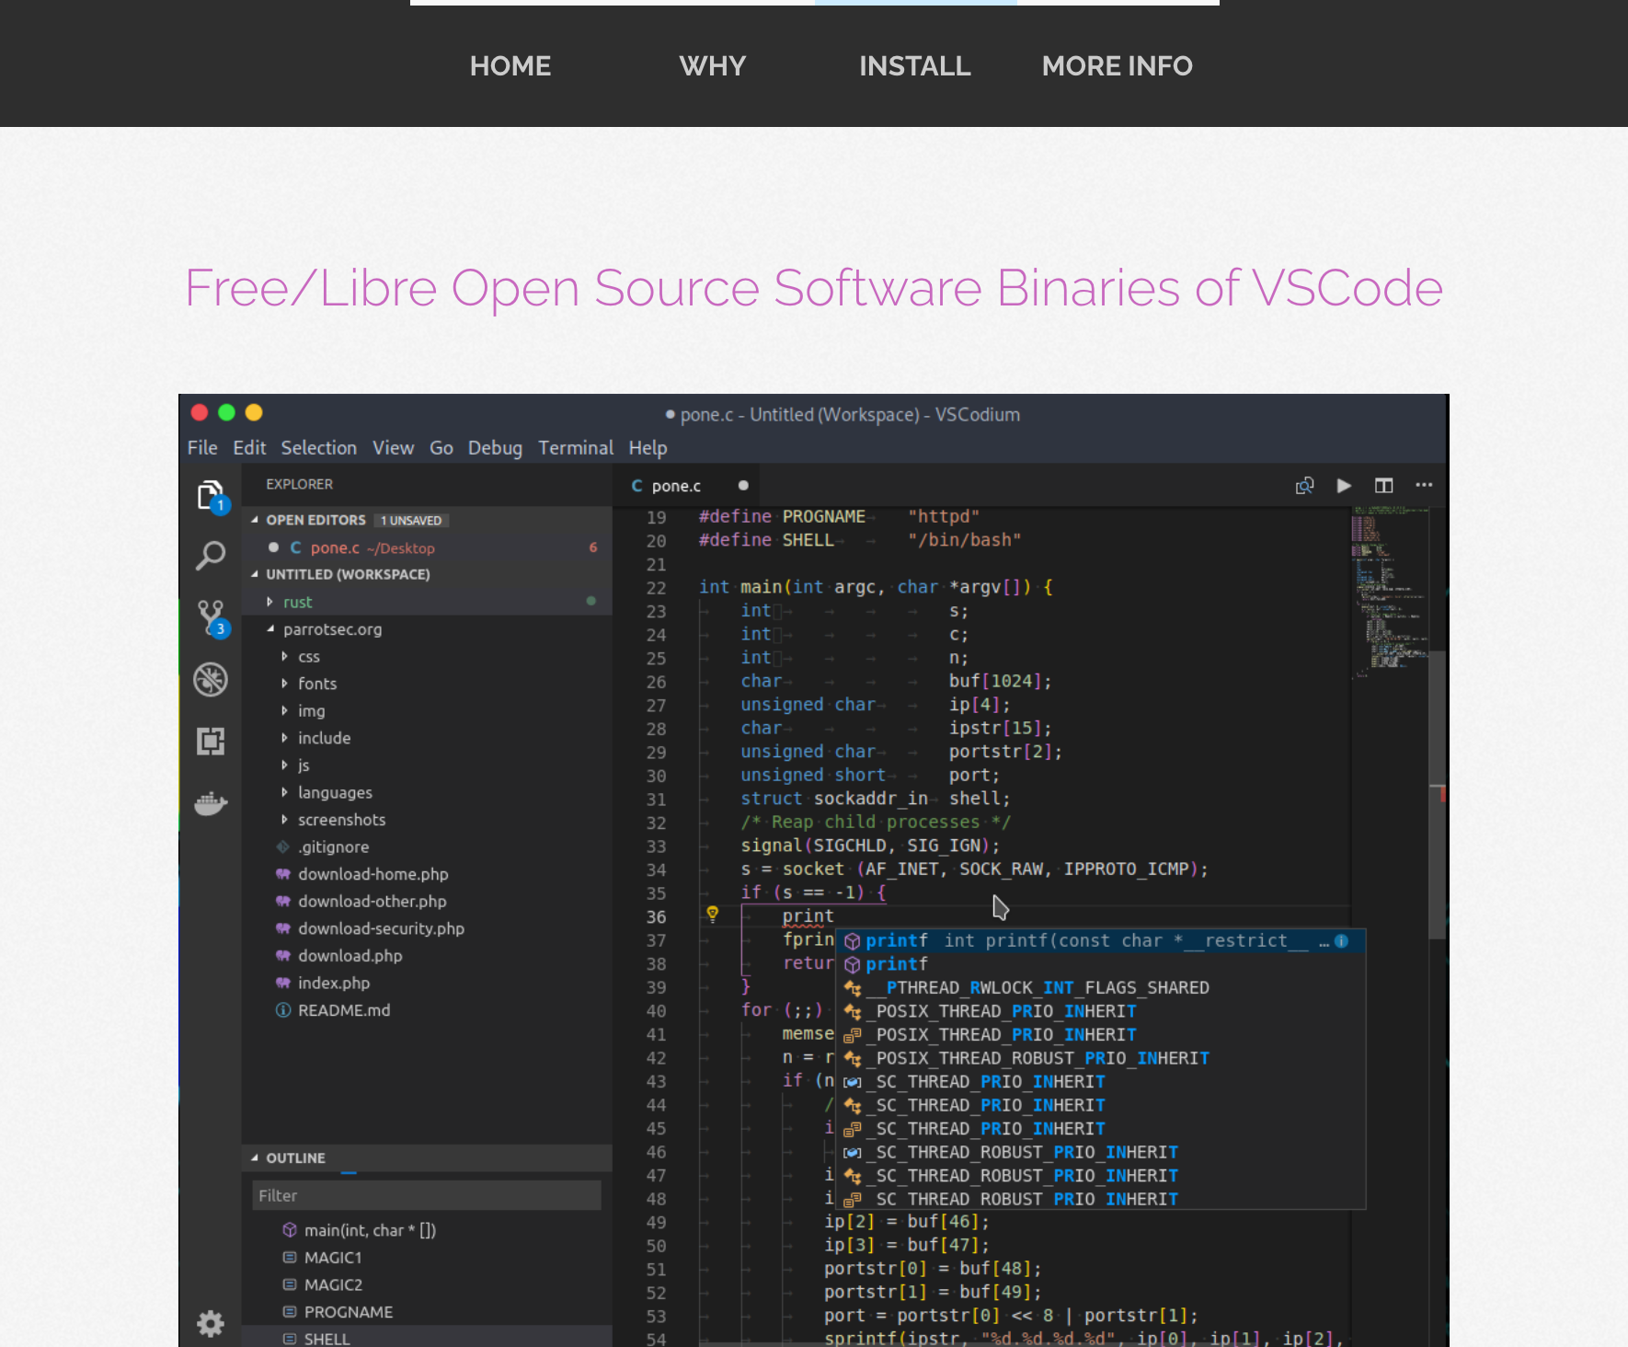
Task: Click the main function cube icon in Outline
Action: (290, 1230)
